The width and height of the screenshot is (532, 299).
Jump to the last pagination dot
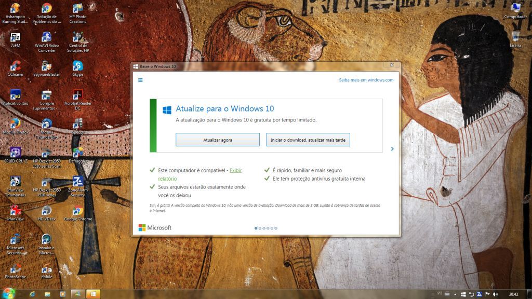tap(276, 228)
